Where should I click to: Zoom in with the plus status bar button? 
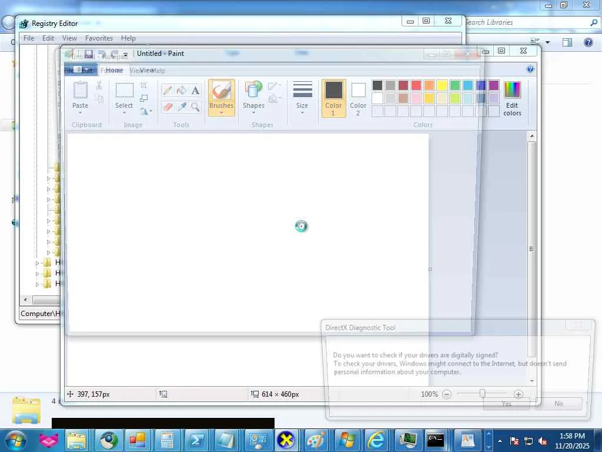(x=519, y=394)
